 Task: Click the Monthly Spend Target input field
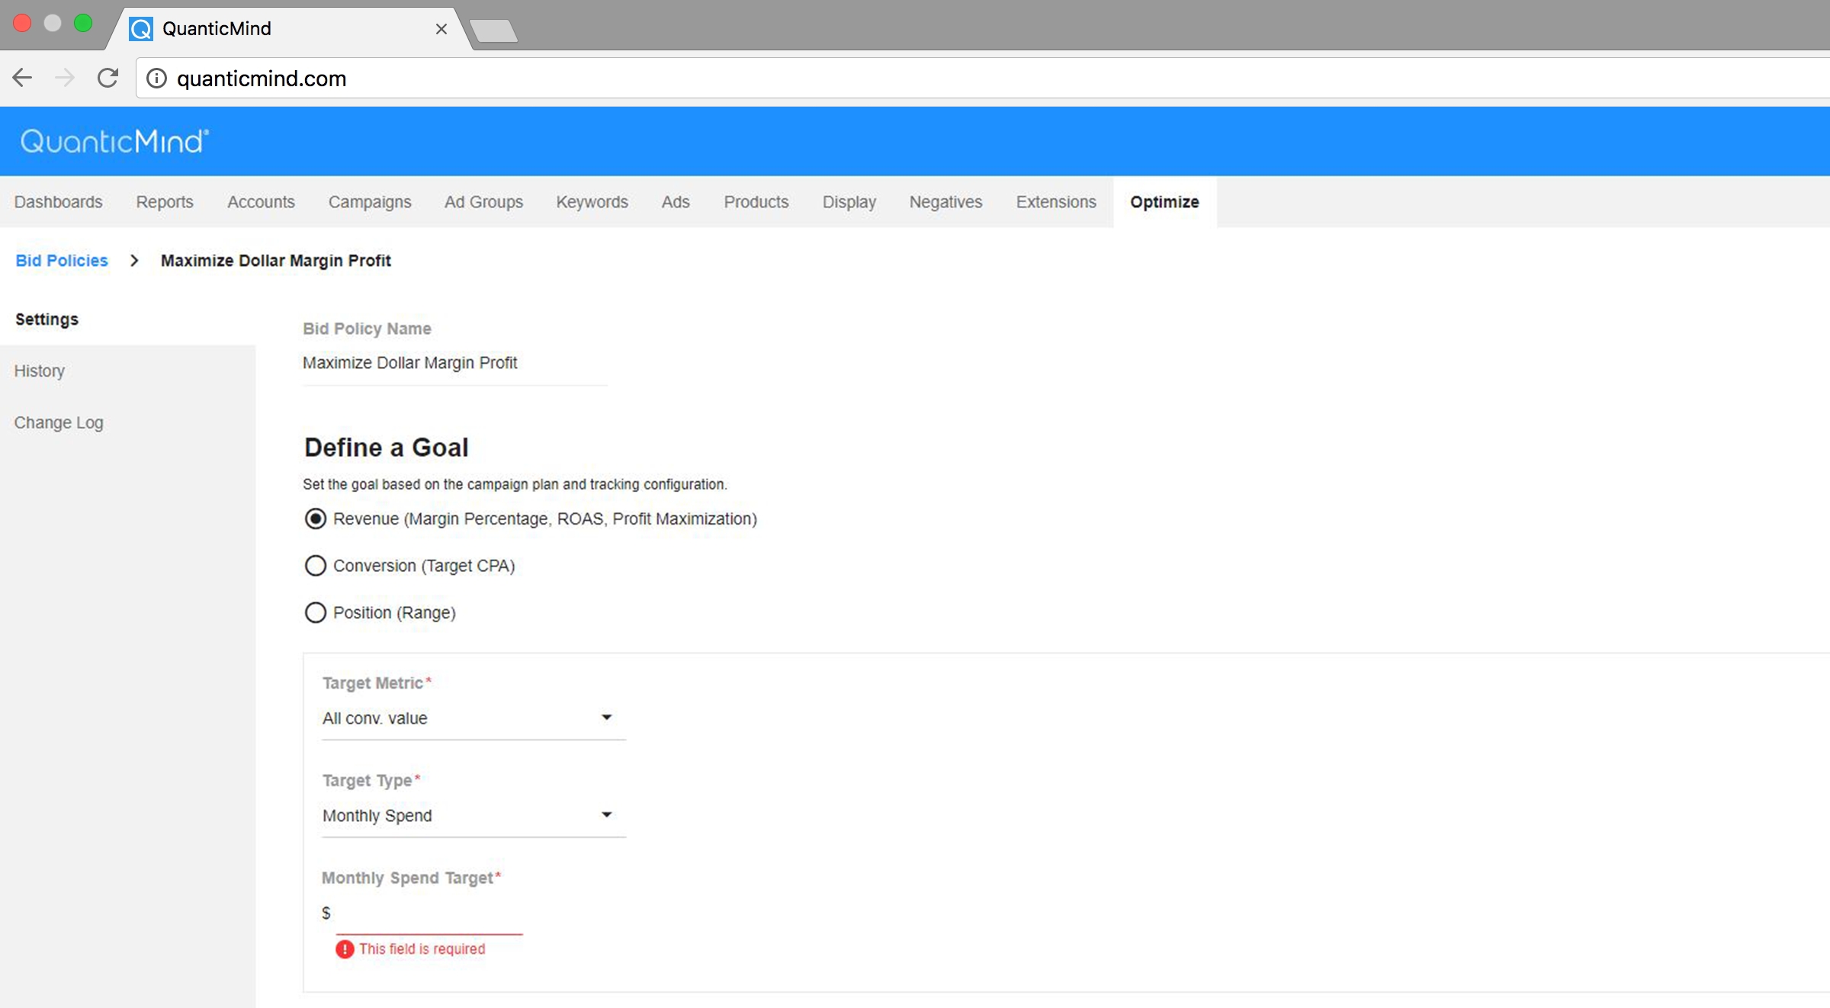click(x=429, y=913)
